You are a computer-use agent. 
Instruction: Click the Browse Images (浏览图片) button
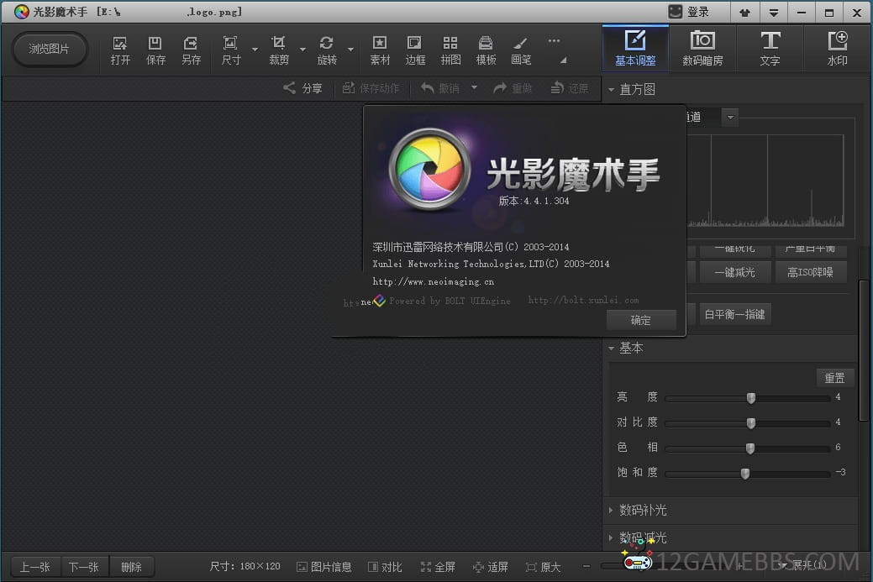(x=50, y=49)
